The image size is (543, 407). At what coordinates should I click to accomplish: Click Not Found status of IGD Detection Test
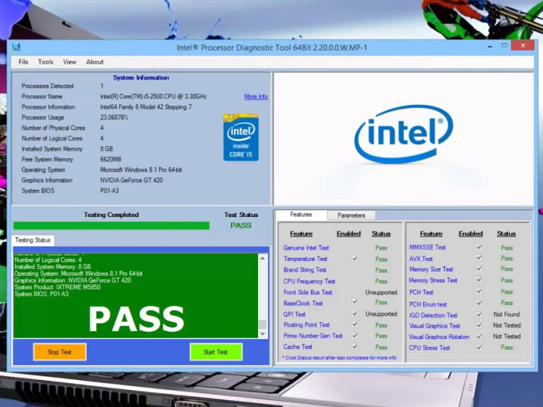point(506,315)
